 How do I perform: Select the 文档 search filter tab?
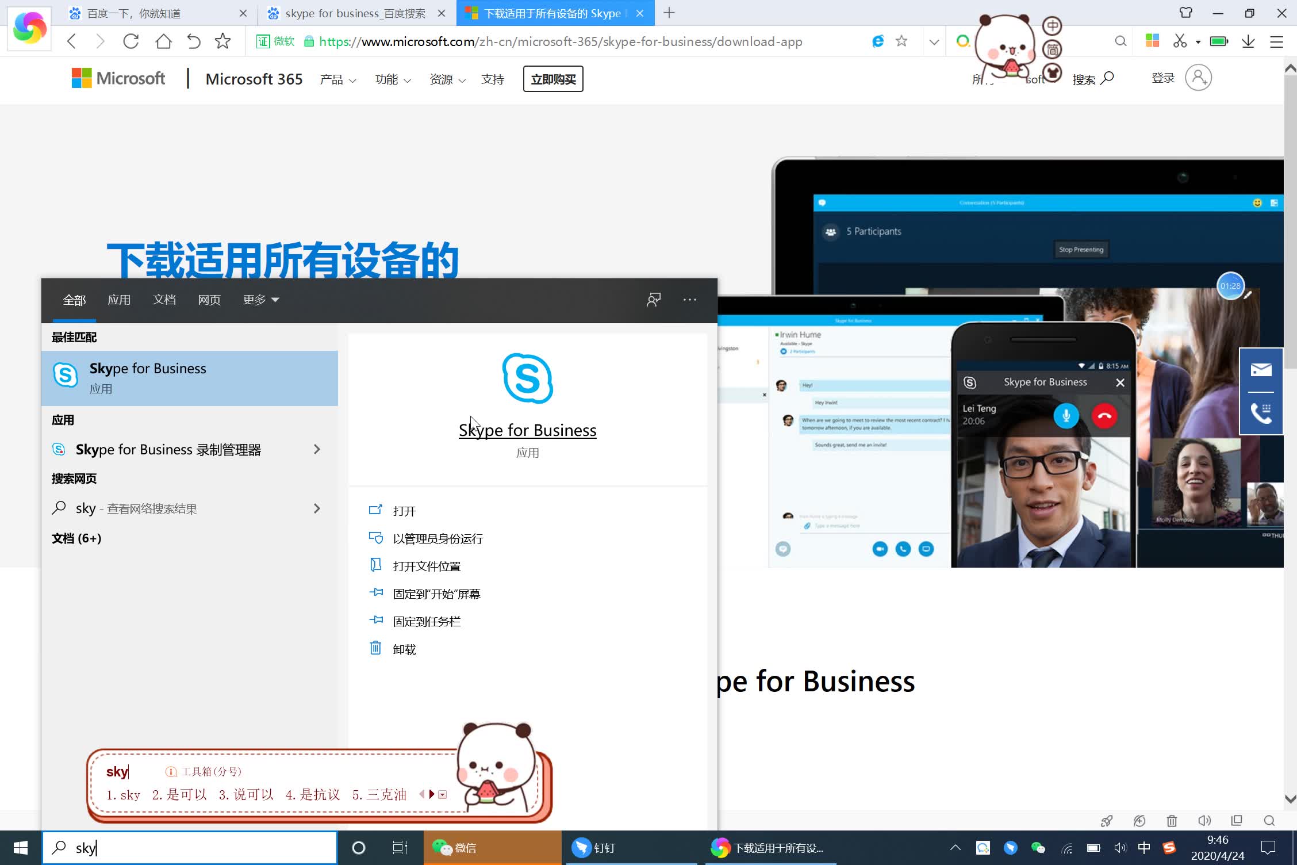click(x=164, y=300)
